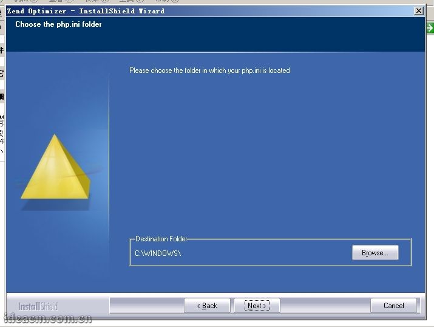Click the empty blue wizard content area

tap(267, 152)
